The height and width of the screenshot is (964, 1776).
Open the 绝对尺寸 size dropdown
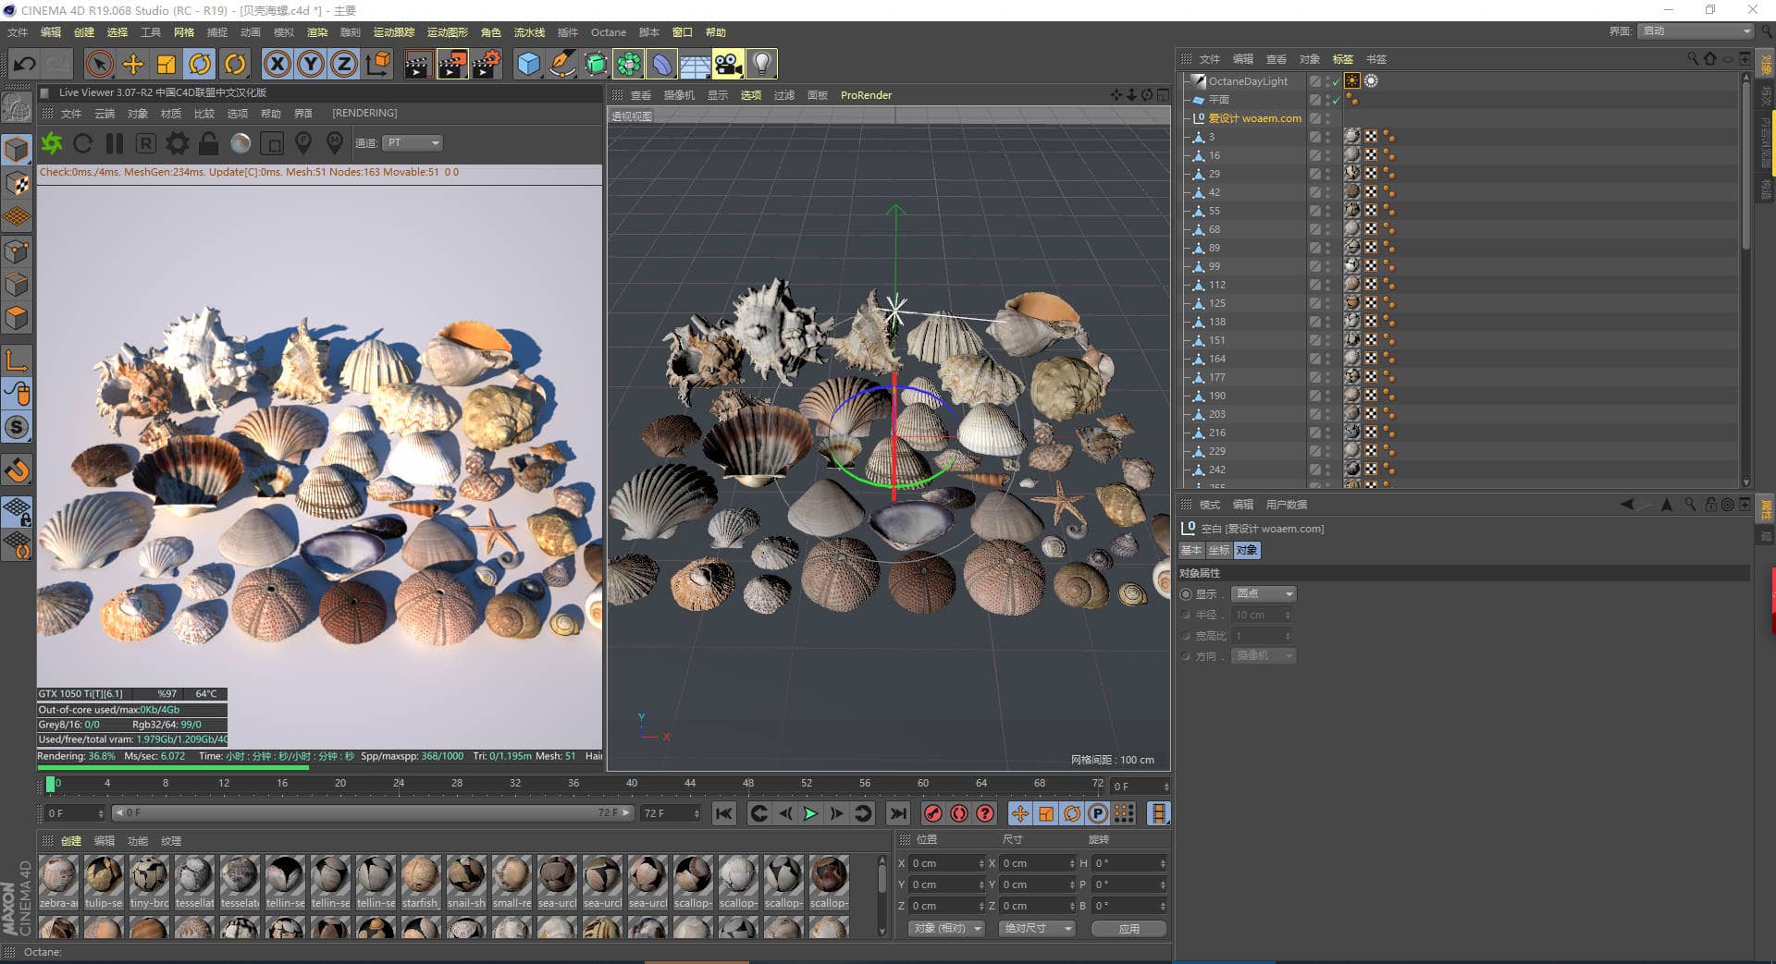[1037, 928]
